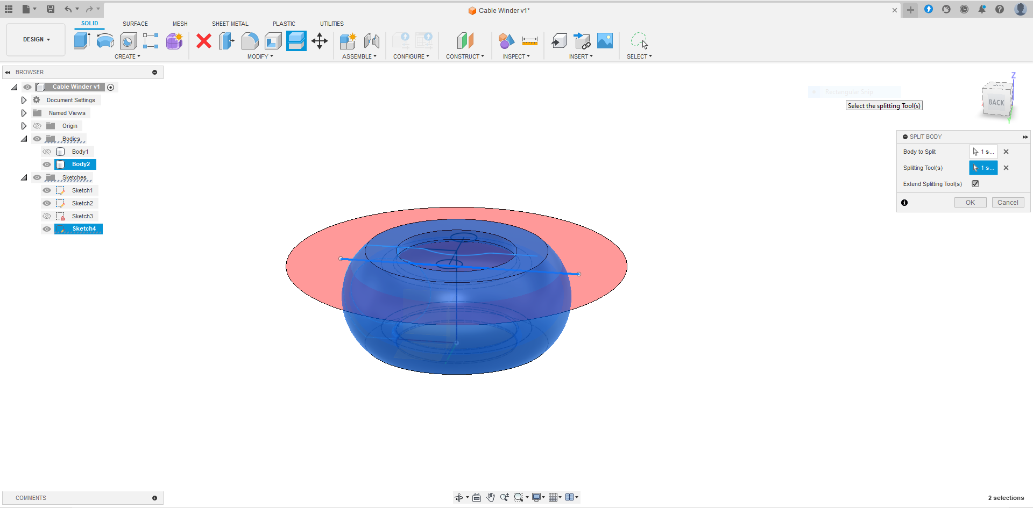Viewport: 1033px width, 508px height.
Task: Select the Shell tool icon
Action: 273,41
